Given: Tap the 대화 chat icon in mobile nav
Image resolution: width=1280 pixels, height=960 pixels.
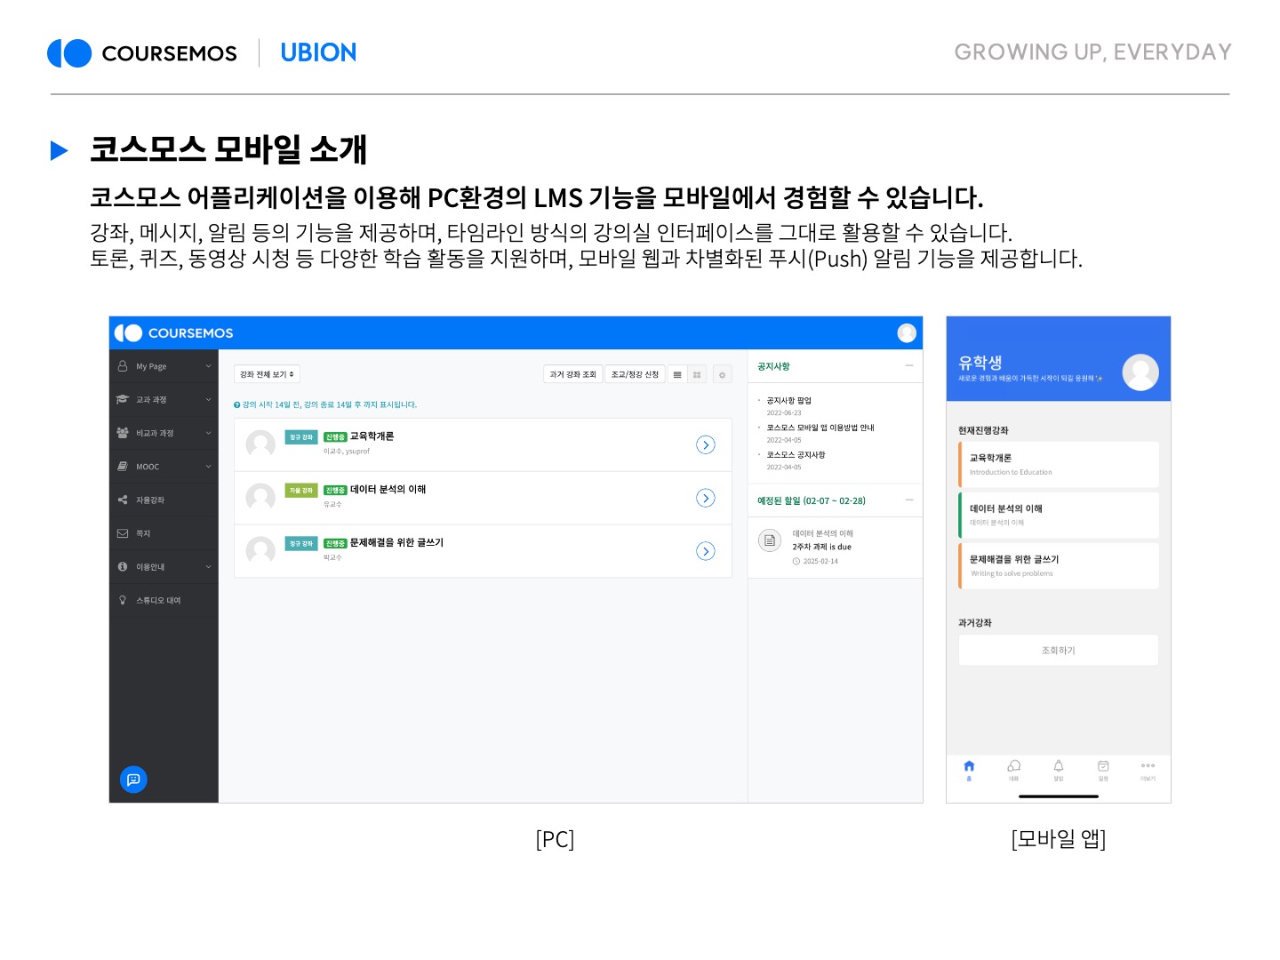Looking at the screenshot, I should (1013, 768).
